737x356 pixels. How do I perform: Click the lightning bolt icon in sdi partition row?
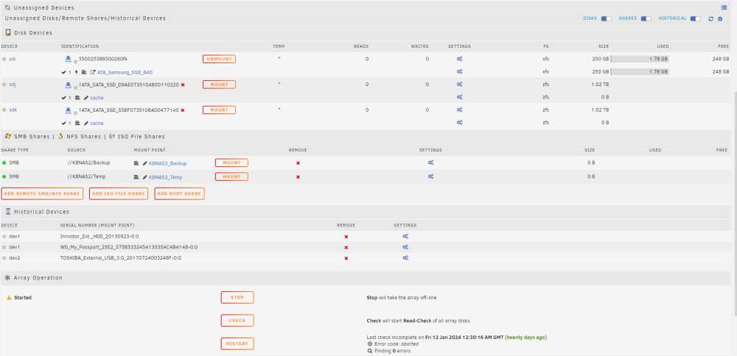(x=77, y=72)
